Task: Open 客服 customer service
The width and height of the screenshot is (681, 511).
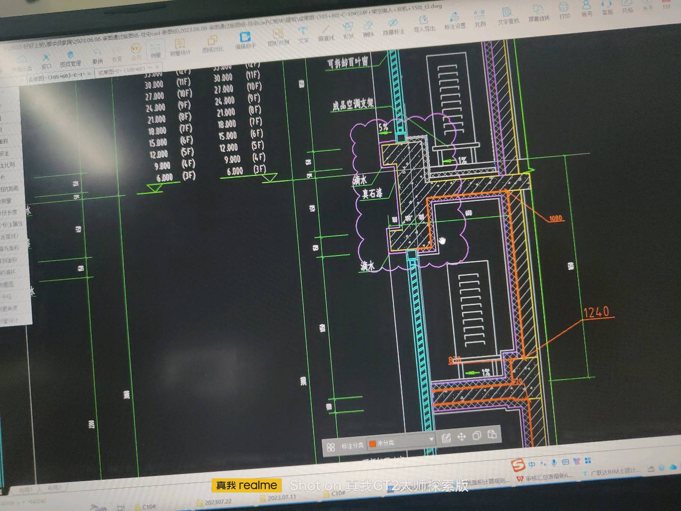Action: [607, 7]
